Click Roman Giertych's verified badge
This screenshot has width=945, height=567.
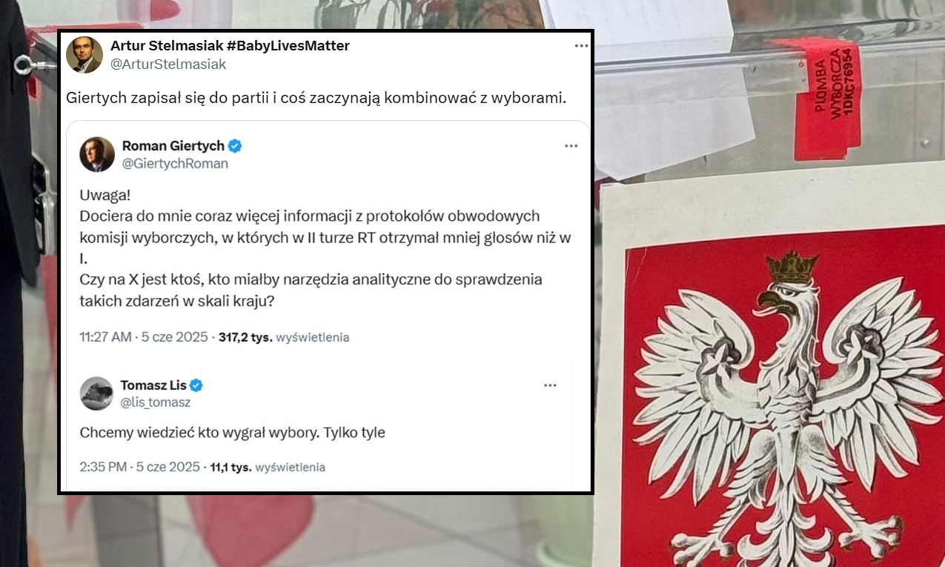pos(235,145)
